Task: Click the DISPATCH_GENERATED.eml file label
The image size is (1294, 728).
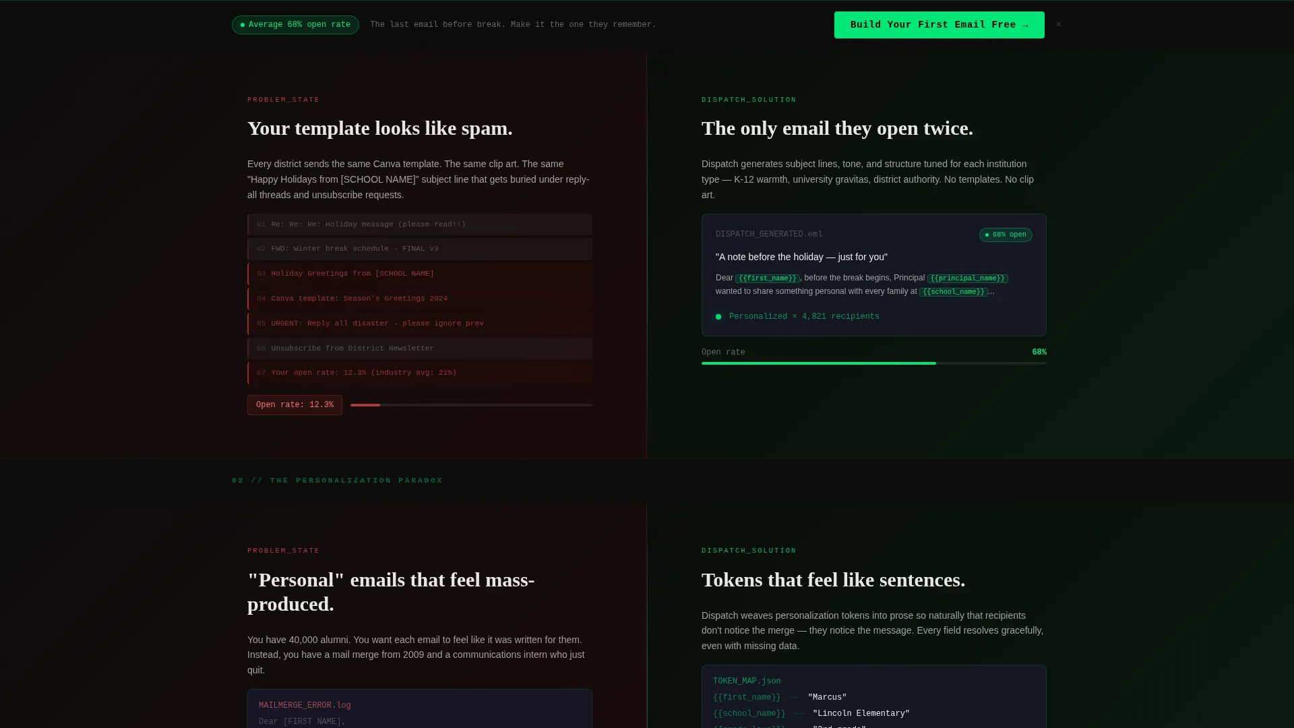Action: (769, 235)
